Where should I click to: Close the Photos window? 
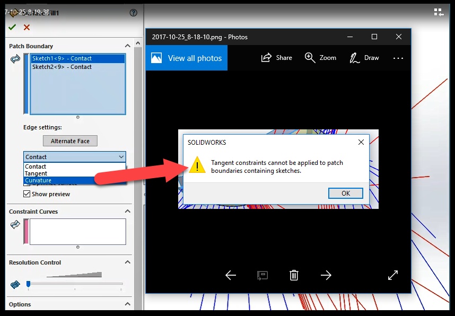(399, 37)
